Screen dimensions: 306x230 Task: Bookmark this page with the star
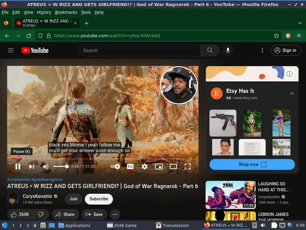tap(276, 36)
